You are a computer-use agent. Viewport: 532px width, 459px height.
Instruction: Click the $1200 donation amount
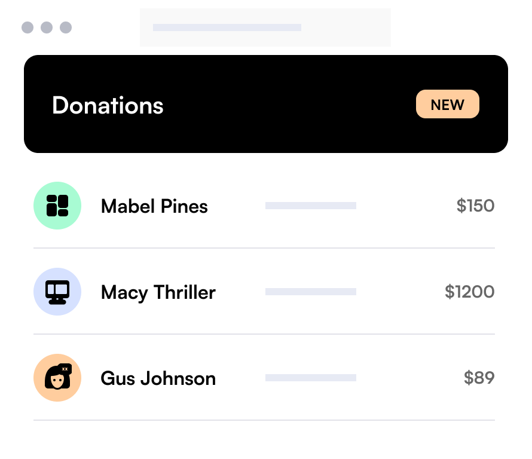[x=470, y=292]
